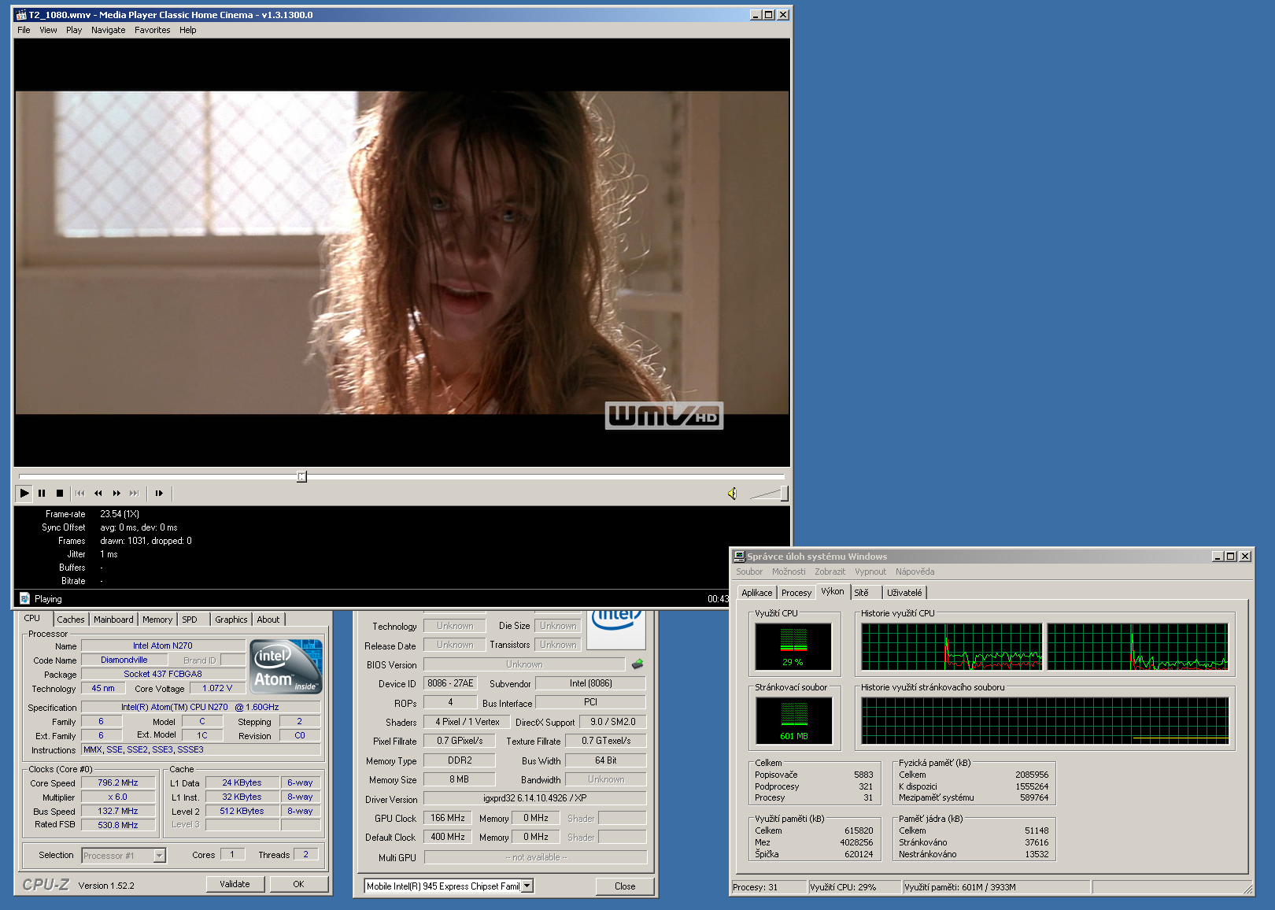Click the Task Manager title bar icon
Image resolution: width=1275 pixels, height=910 pixels.
(739, 556)
